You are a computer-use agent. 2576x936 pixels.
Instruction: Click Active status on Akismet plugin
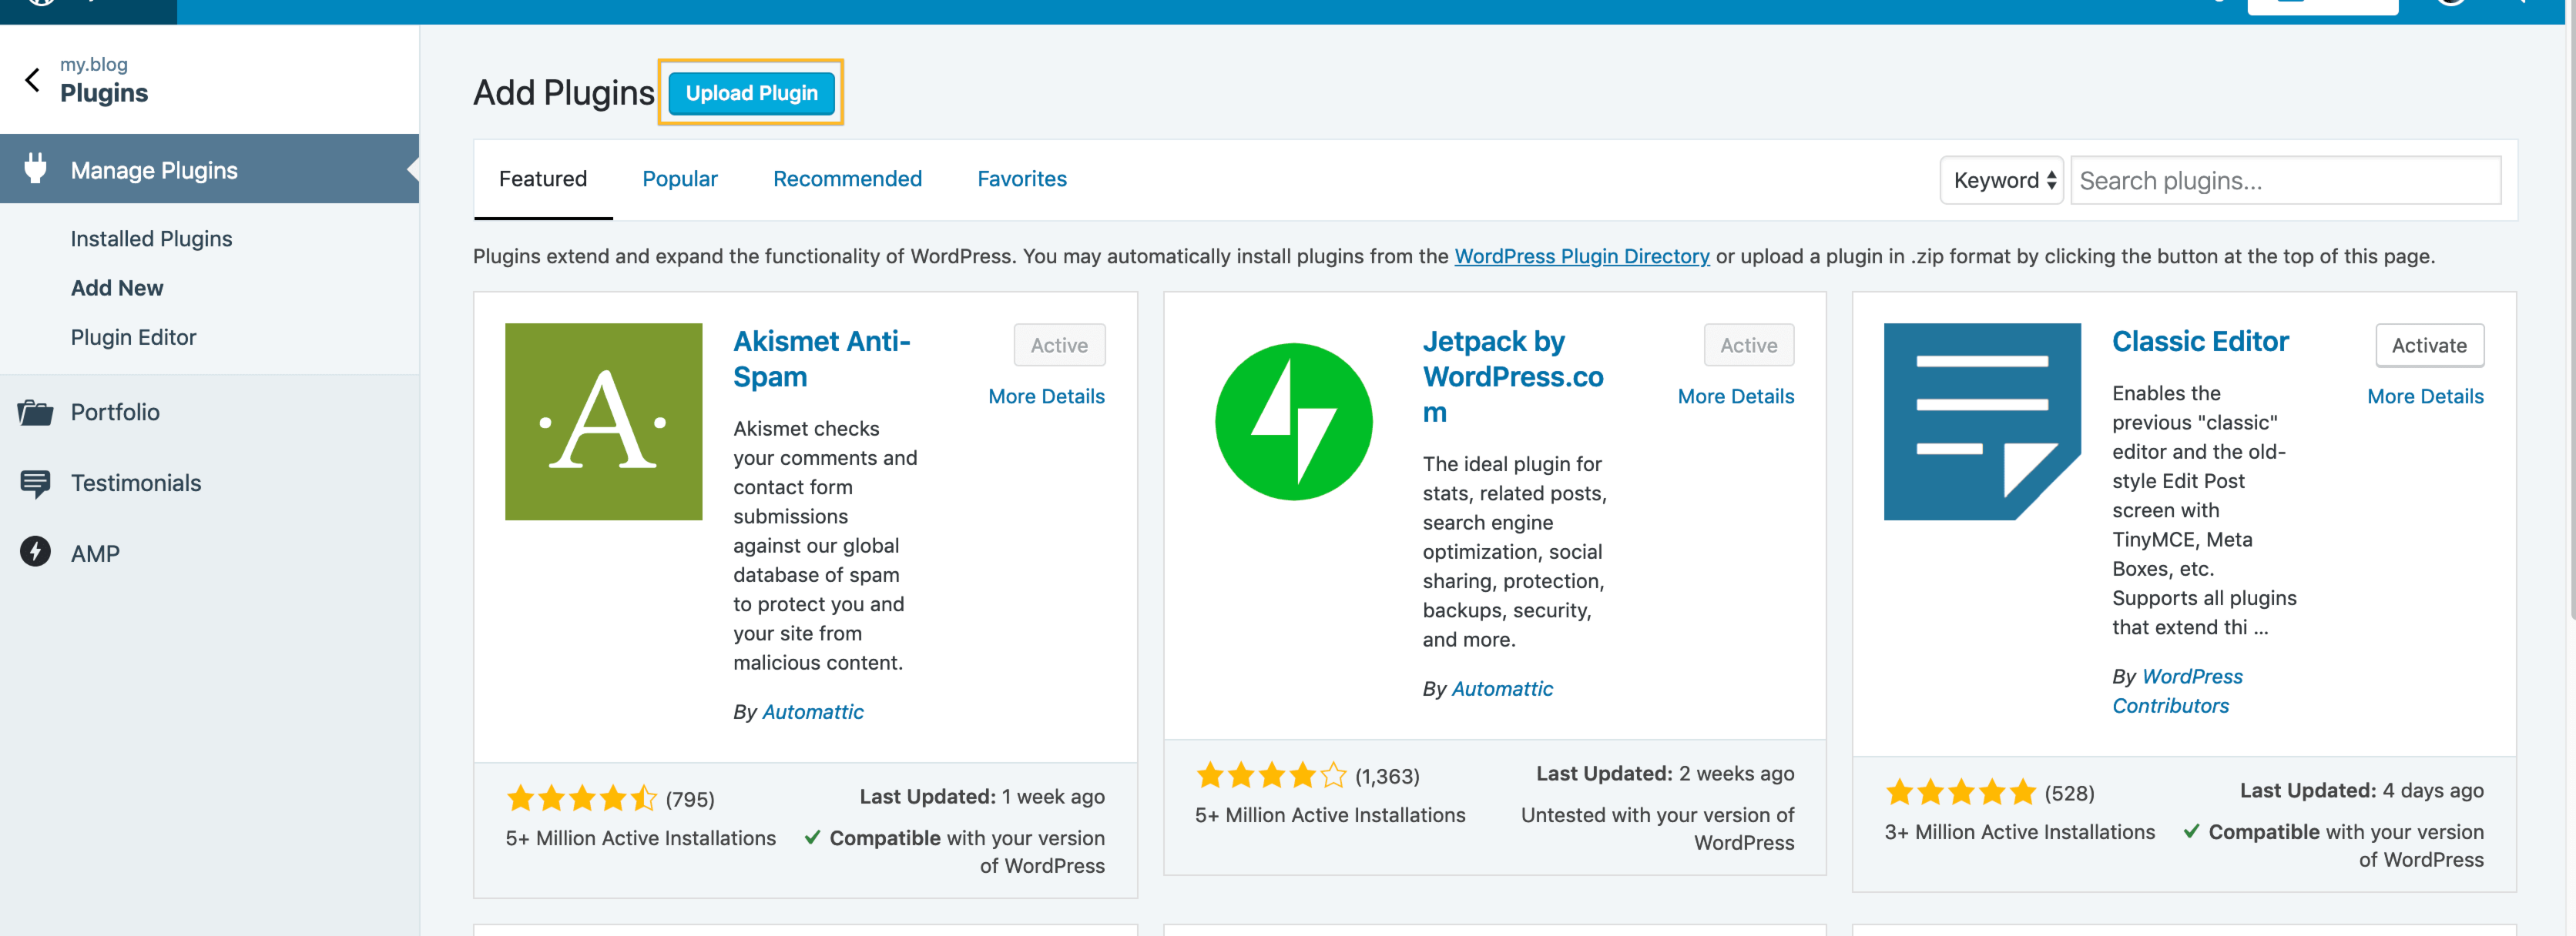[1058, 345]
